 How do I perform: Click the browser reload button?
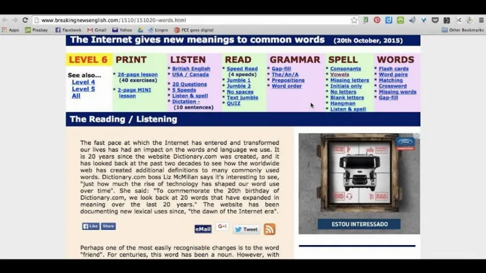pos(25,20)
